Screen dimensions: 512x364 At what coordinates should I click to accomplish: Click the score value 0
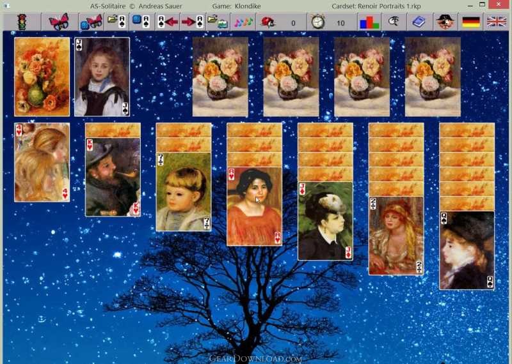[293, 23]
